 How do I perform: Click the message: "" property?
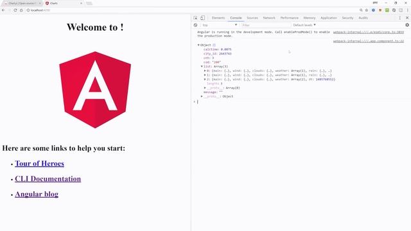tap(213, 92)
